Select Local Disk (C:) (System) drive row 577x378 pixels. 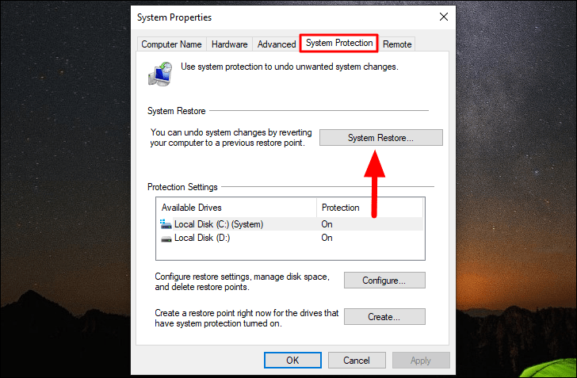(x=218, y=224)
